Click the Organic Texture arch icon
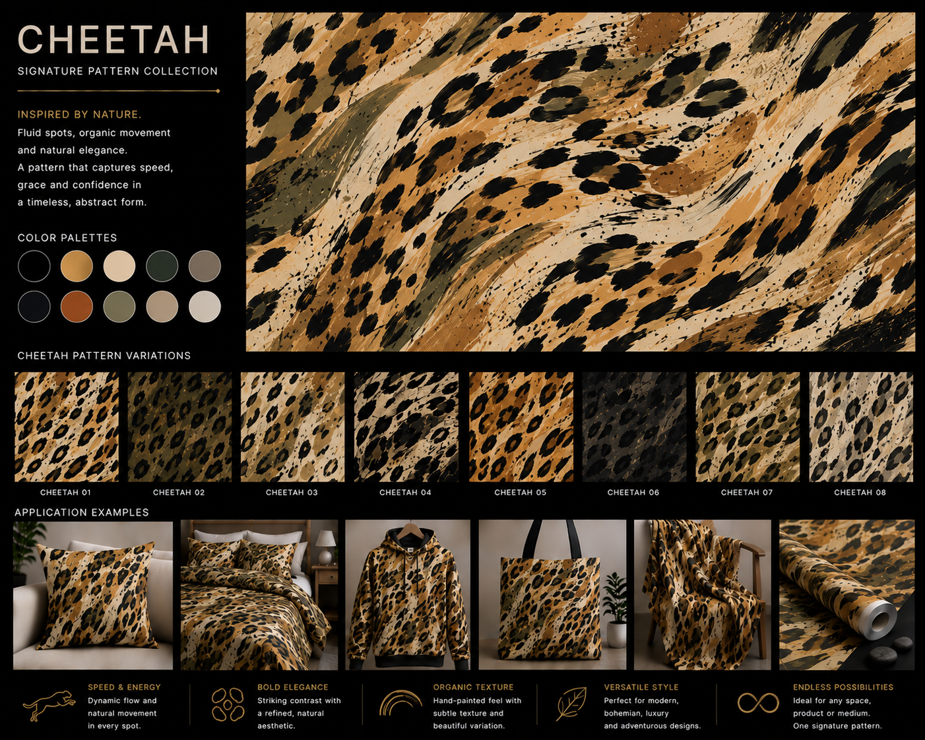925x740 pixels. click(x=400, y=703)
